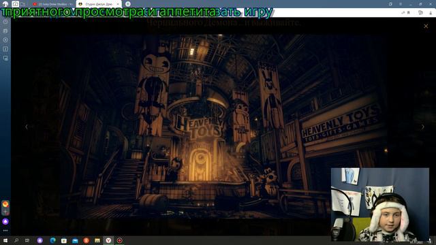Switch to the Joey Drew Studios YouTube tab
Screen dimensions: 436x245
click(x=52, y=4)
